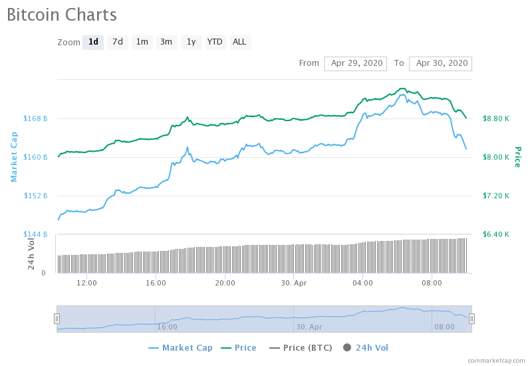Choose the 1y zoom range
The image size is (532, 366).
(x=192, y=42)
